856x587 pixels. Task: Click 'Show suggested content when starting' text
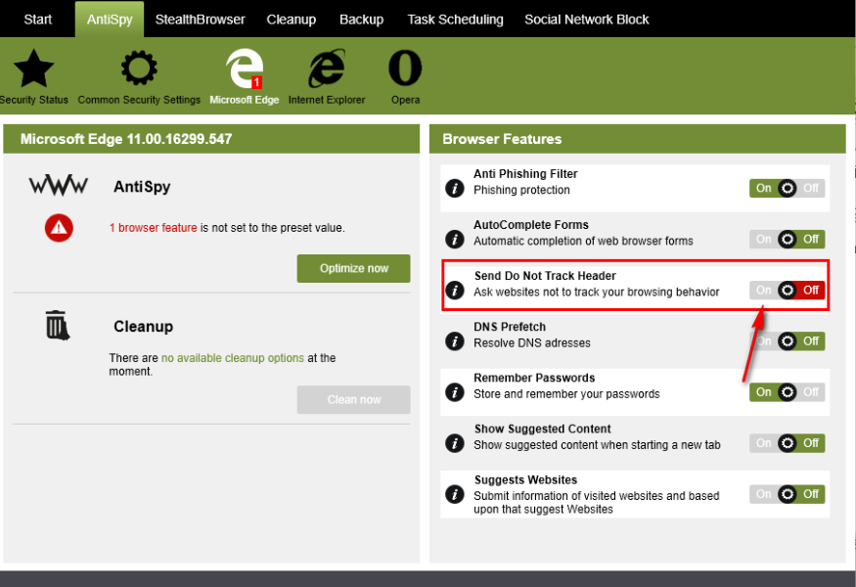[x=597, y=445]
